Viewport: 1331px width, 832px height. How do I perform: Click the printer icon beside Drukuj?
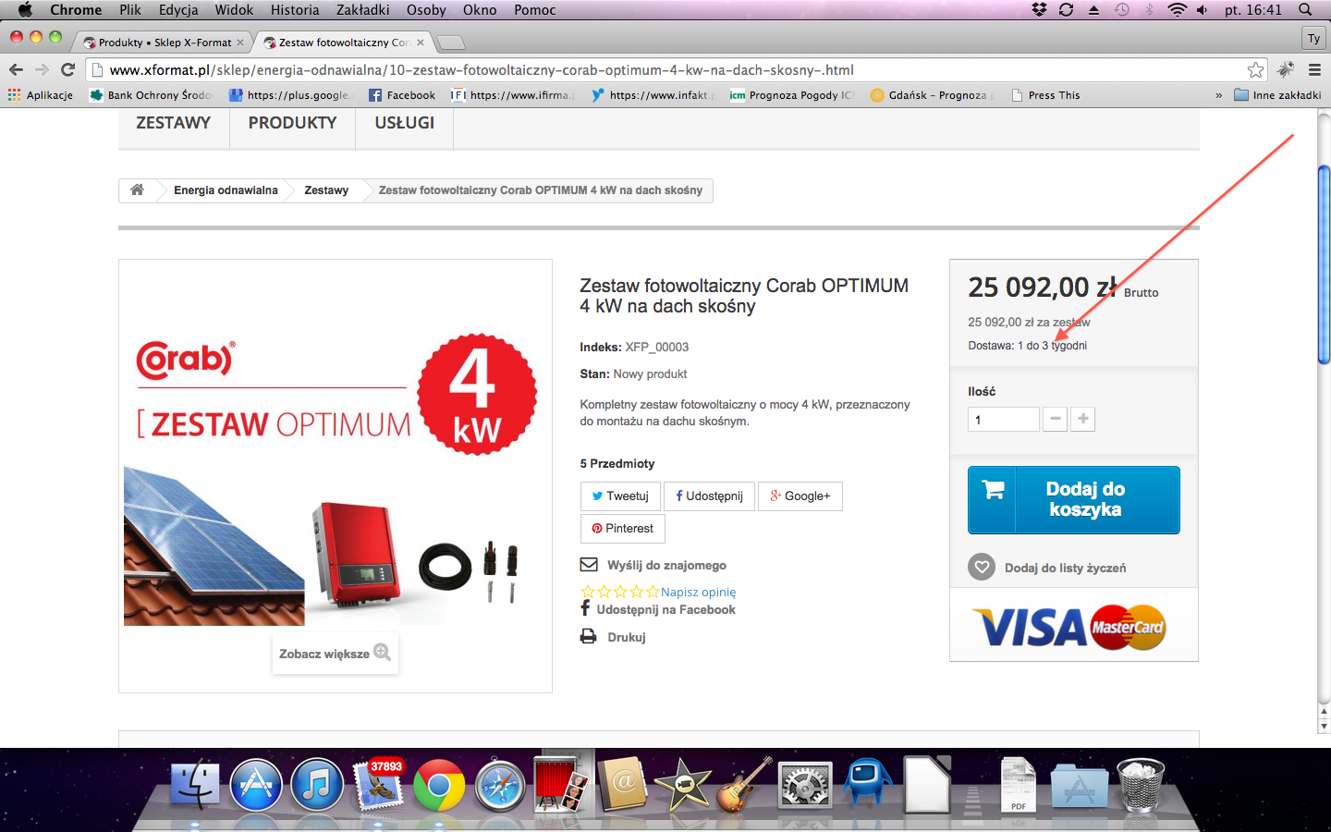tap(588, 636)
